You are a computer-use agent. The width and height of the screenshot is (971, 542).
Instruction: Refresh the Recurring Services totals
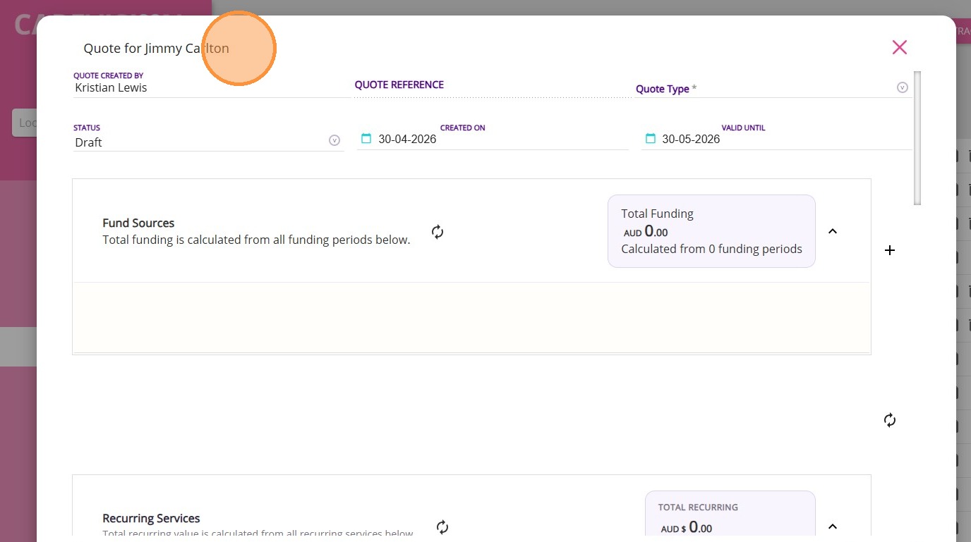442,526
